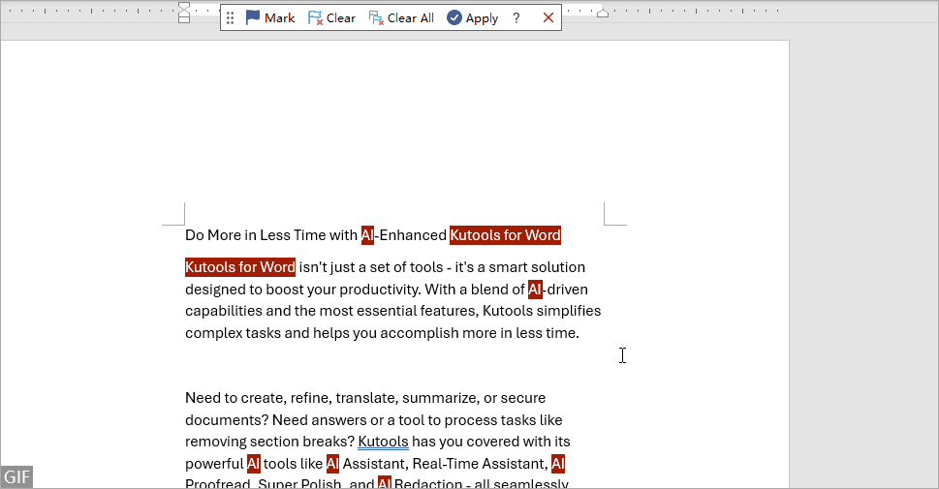Click the word 'productivity' in second paragraph
This screenshot has width=939, height=489.
click(x=380, y=290)
